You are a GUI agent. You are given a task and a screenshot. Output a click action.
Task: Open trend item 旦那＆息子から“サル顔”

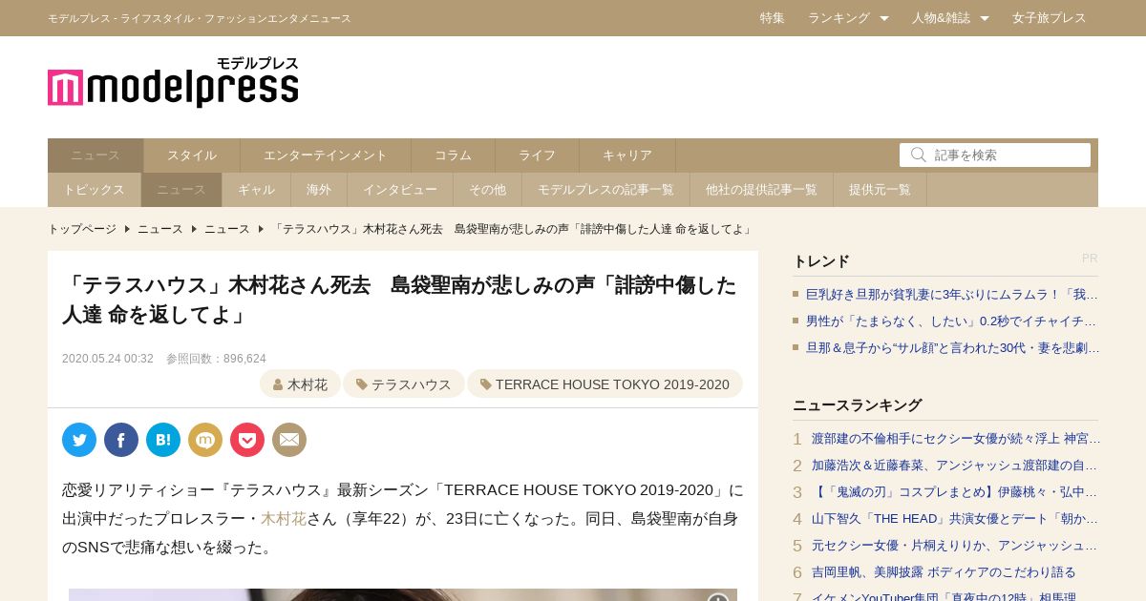click(x=952, y=348)
